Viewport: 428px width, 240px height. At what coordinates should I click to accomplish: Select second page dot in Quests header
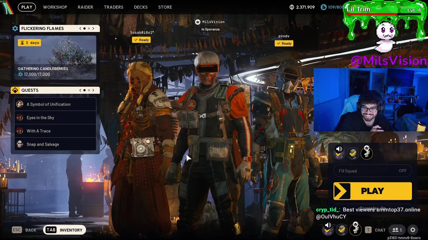click(x=89, y=90)
